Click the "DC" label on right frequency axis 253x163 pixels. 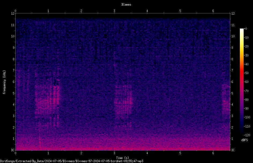pyautogui.click(x=233, y=150)
